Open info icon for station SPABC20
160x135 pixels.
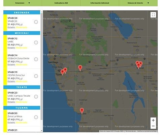[x=36, y=22]
